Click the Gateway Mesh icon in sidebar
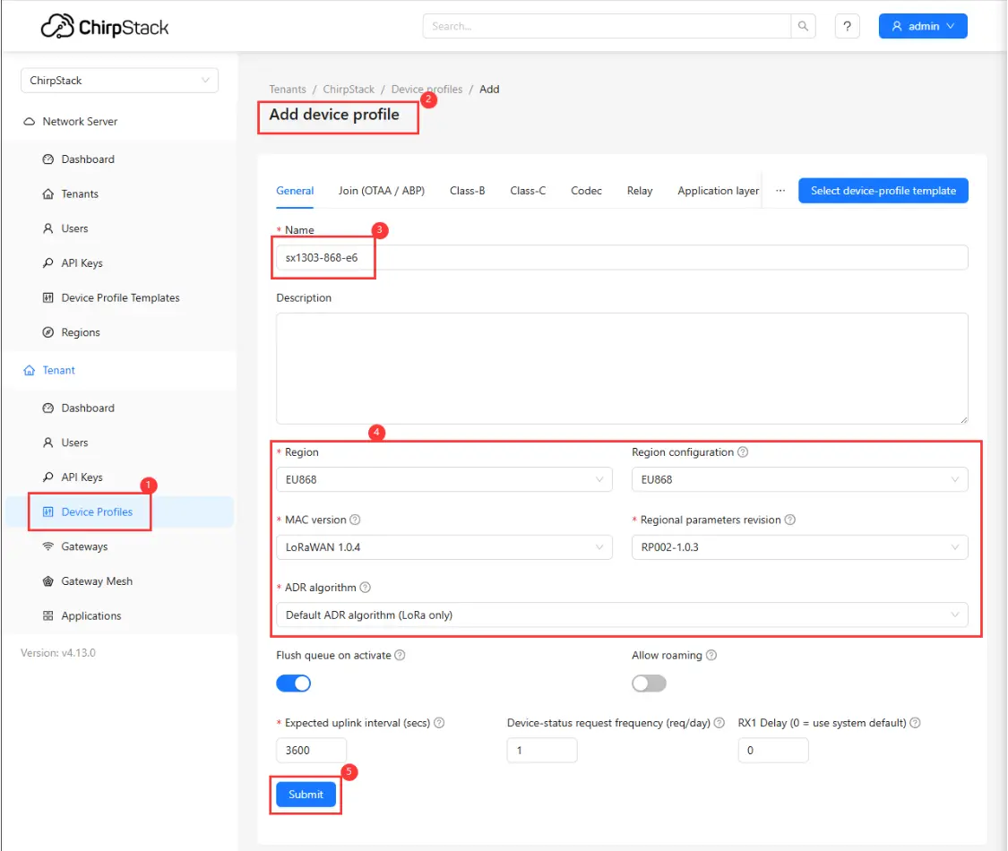The height and width of the screenshot is (851, 1008). click(48, 581)
